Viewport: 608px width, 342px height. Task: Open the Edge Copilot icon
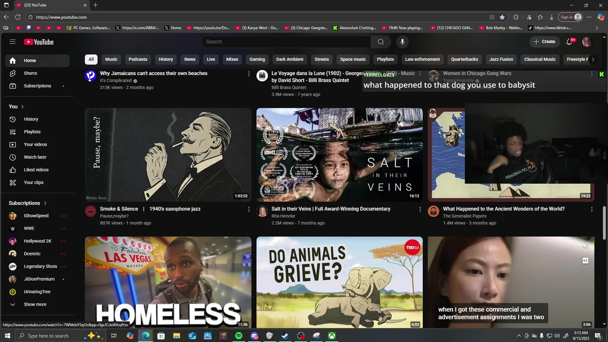(x=601, y=17)
